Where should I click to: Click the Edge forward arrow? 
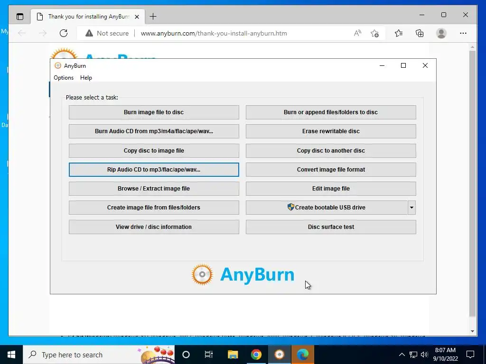(42, 33)
